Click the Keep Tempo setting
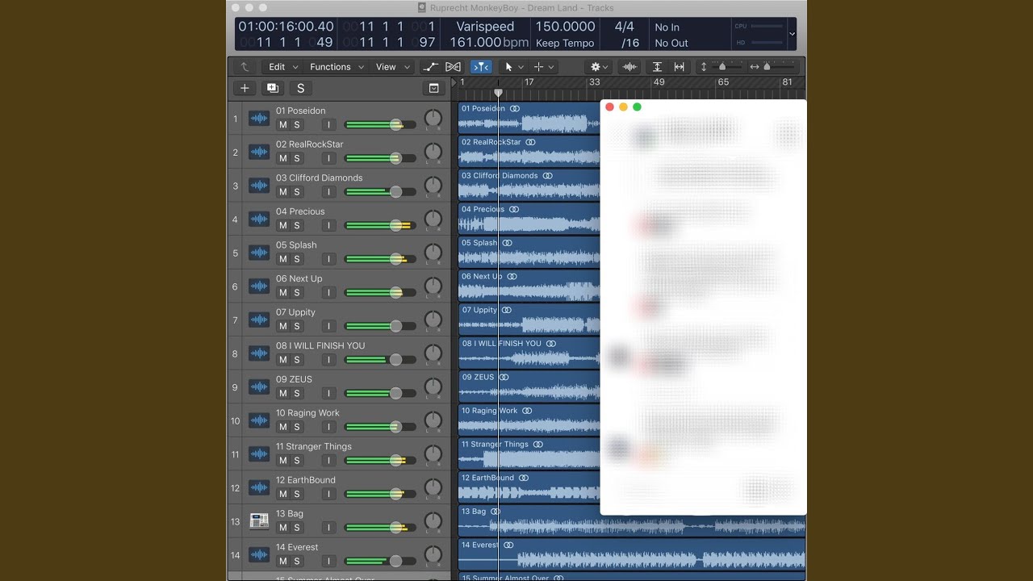Image resolution: width=1033 pixels, height=581 pixels. [565, 43]
